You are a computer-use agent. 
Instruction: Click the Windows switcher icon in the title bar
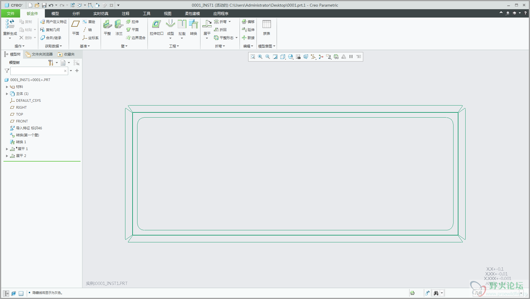[x=80, y=5]
